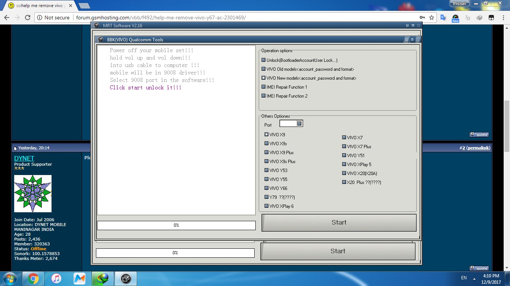The width and height of the screenshot is (510, 286).
Task: Open the Chrome three-dot menu
Action: 503,18
